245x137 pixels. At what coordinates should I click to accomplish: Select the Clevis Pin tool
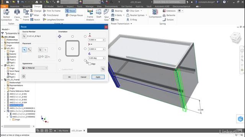[17, 15]
